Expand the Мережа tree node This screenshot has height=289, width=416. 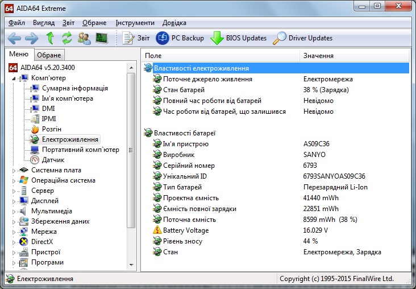coord(14,232)
